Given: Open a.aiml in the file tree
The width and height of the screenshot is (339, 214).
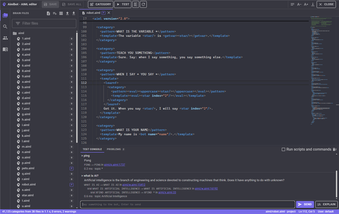Looking at the screenshot, I should coord(26,82).
